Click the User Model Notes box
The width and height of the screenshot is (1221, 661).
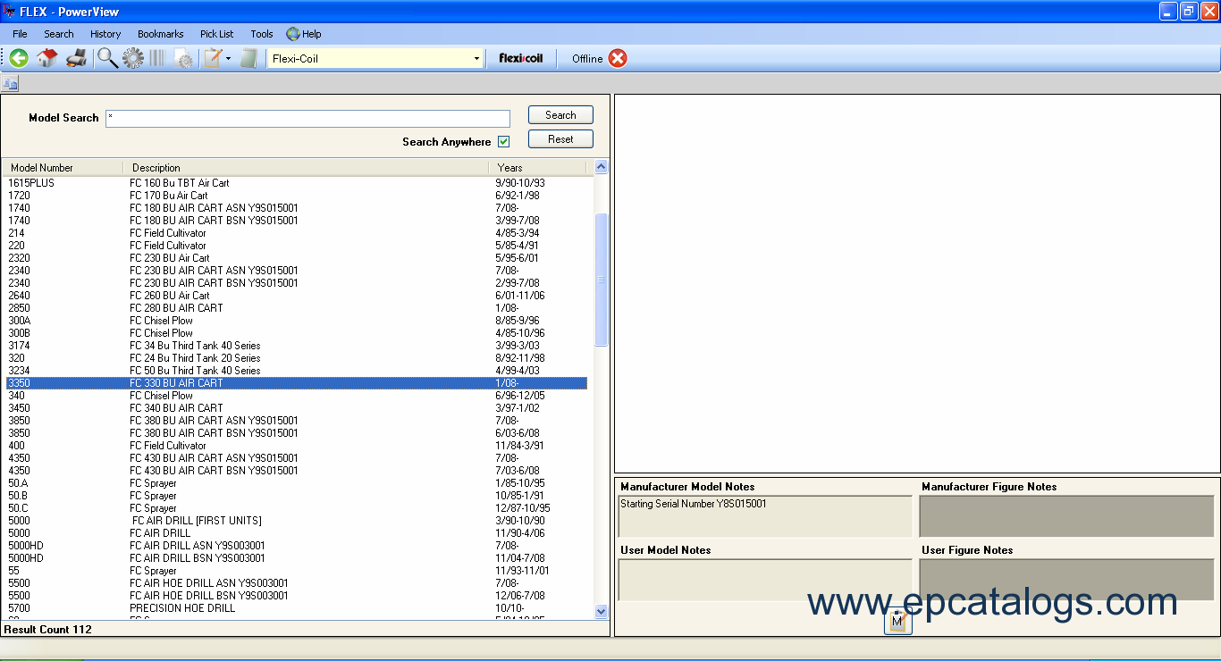click(x=765, y=580)
